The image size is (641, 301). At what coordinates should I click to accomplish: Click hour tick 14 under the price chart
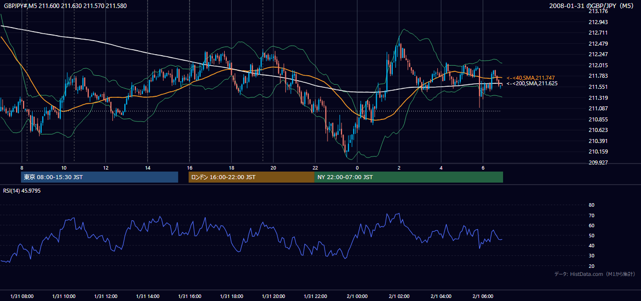[147, 168]
